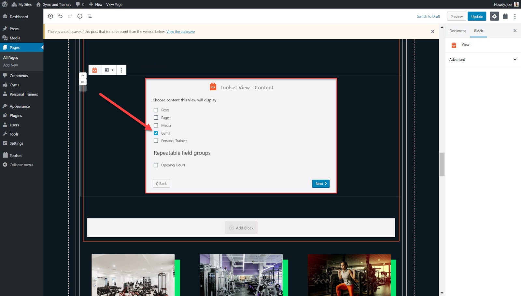The image size is (521, 296).
Task: Undo the last editor change
Action: 60,16
